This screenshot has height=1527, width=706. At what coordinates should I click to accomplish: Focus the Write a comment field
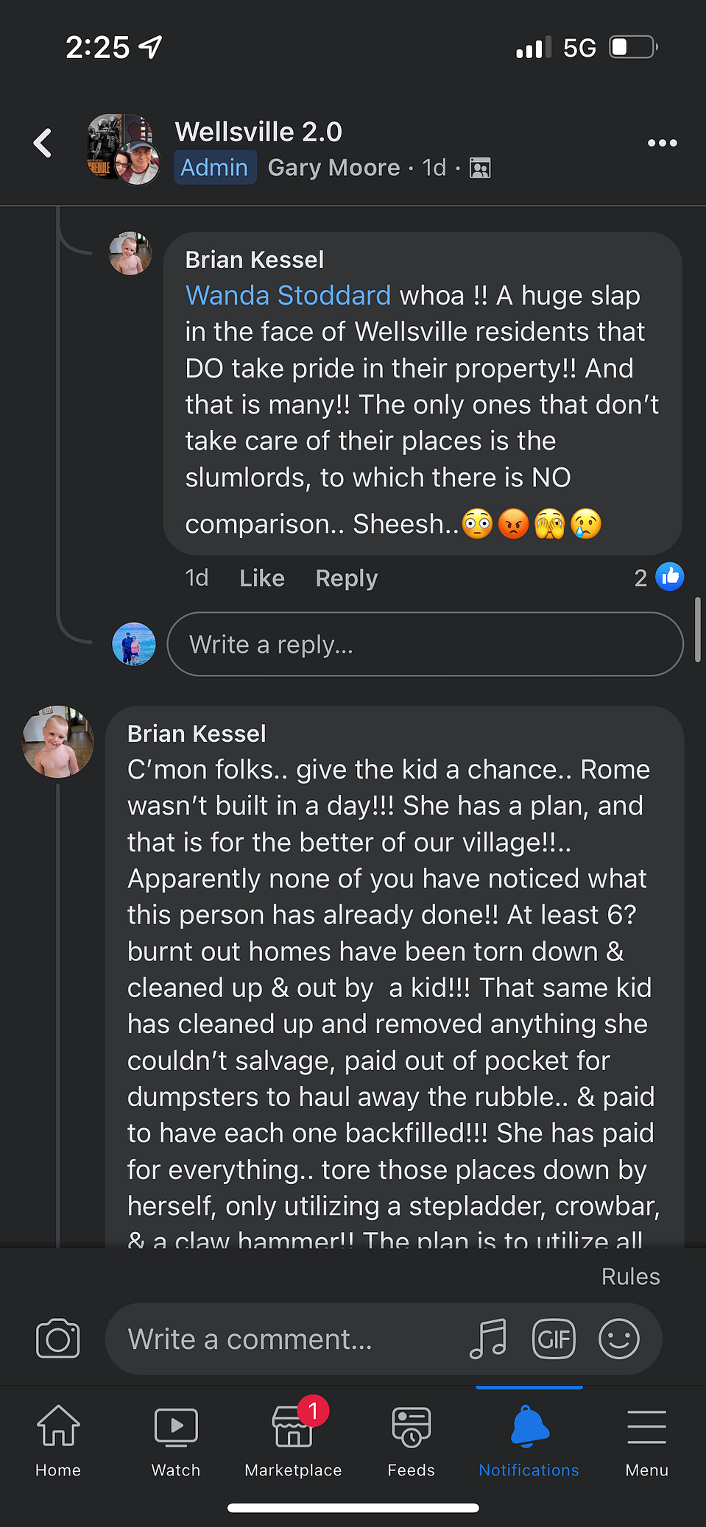pyautogui.click(x=287, y=1339)
